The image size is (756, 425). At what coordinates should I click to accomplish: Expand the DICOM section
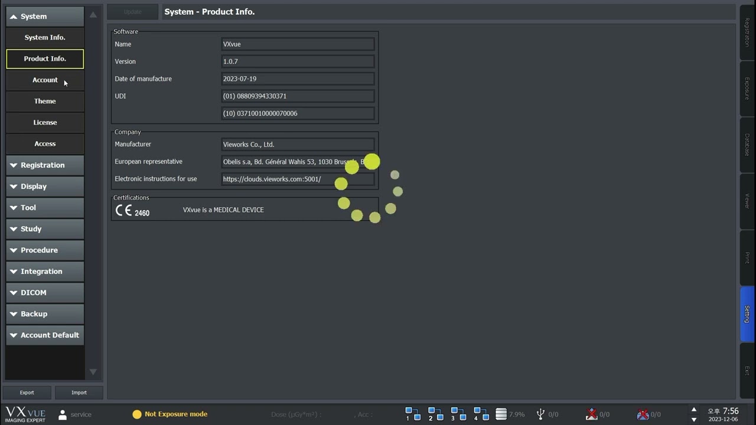point(45,293)
